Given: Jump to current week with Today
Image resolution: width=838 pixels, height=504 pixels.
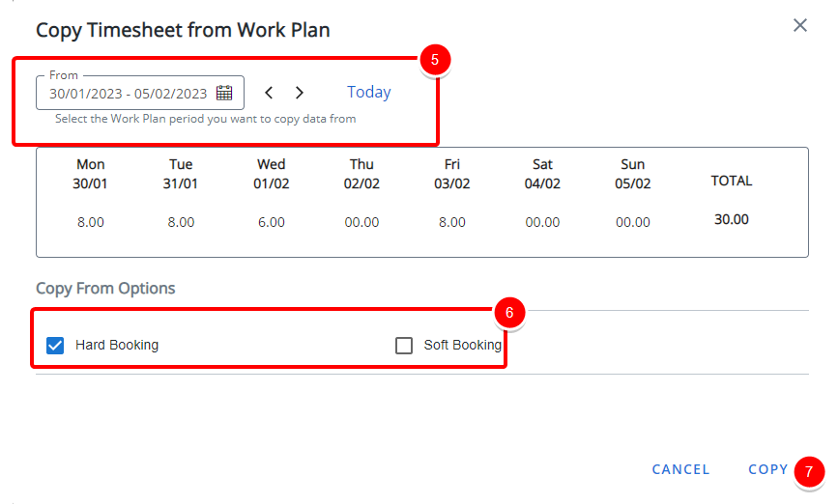Looking at the screenshot, I should (369, 92).
